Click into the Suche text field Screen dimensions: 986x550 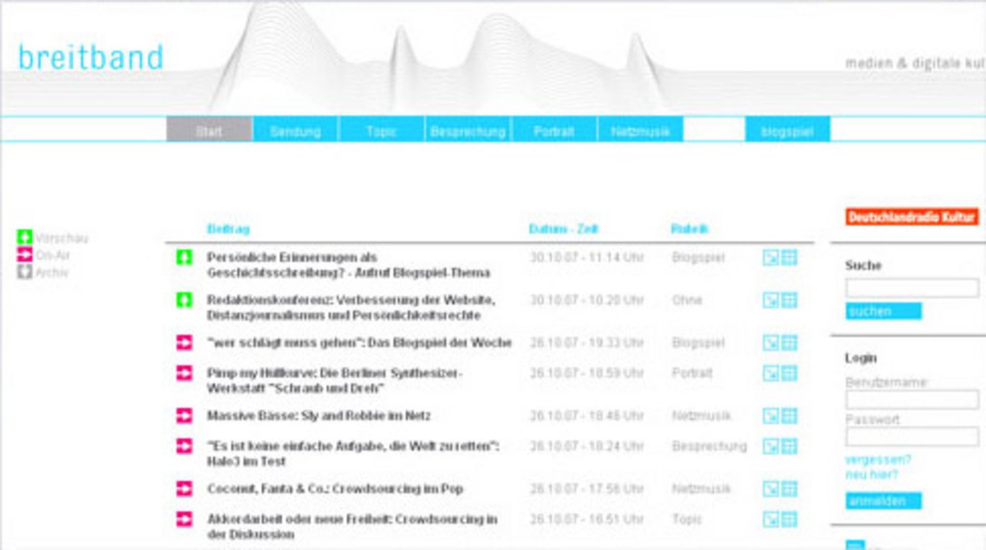click(911, 288)
